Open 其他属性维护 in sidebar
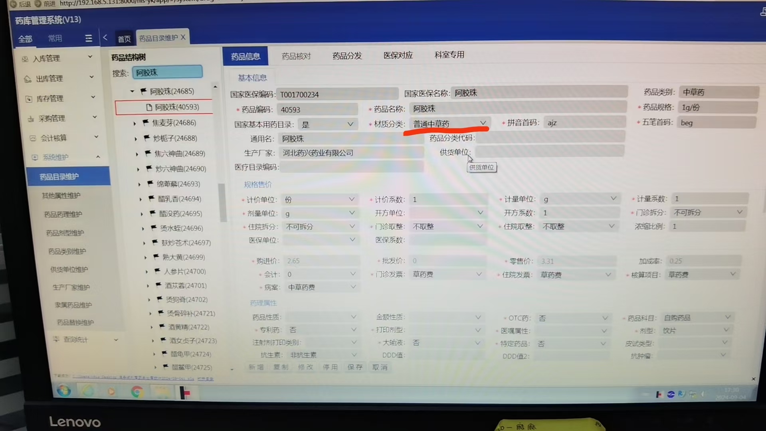Screen dimensions: 766x431 coord(61,196)
